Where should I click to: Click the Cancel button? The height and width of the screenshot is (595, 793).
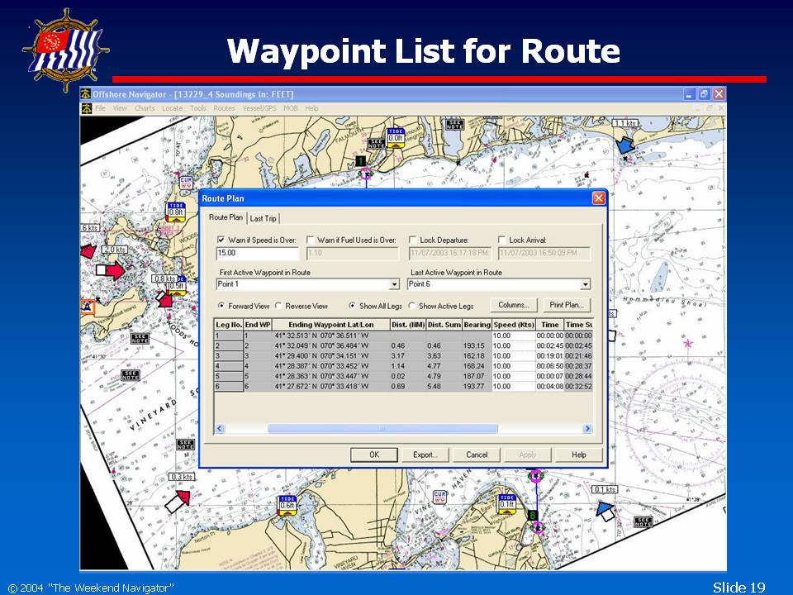[x=477, y=455]
